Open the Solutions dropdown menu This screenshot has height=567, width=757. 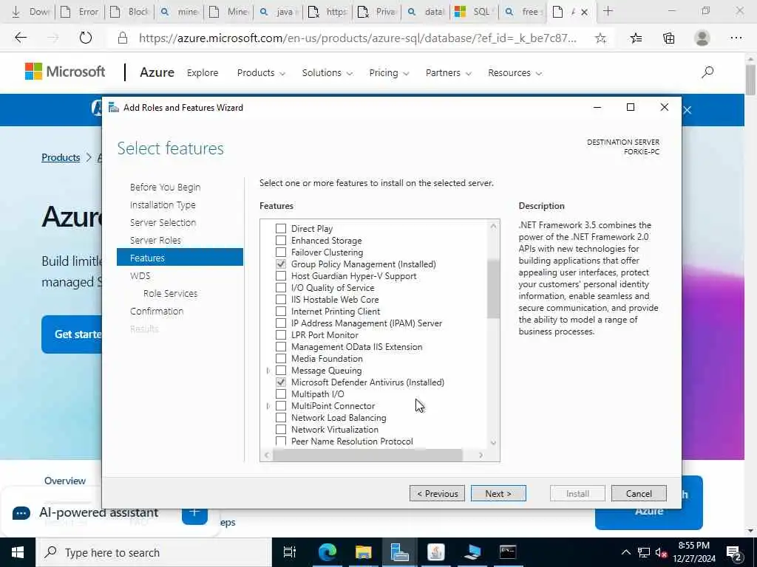tap(327, 73)
